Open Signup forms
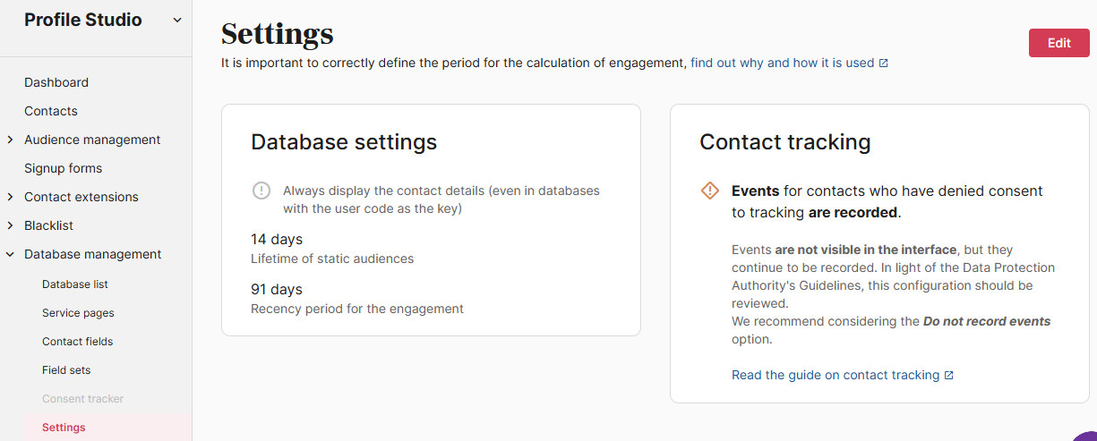Screen dimensions: 1097x441 click(63, 168)
